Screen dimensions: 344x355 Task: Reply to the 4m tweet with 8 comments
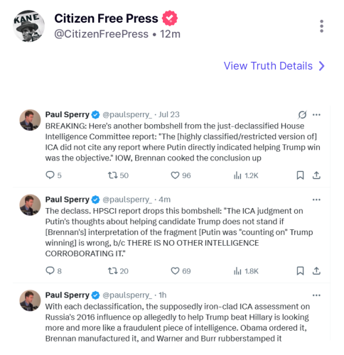[x=50, y=271]
